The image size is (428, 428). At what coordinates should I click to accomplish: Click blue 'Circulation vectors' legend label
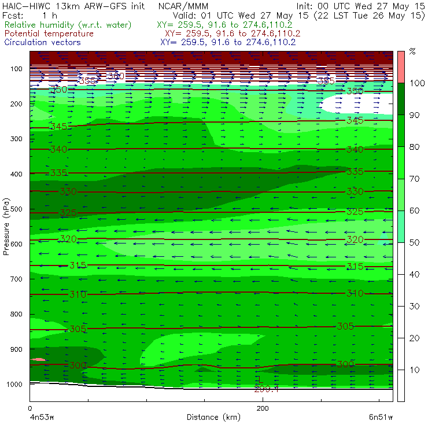pyautogui.click(x=43, y=42)
